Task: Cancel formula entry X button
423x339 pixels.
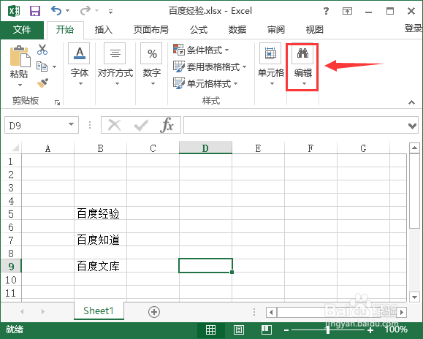Action: 115,125
